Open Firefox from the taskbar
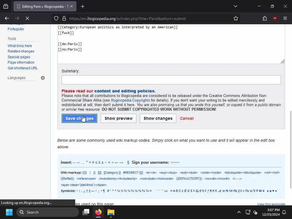 (x=98, y=212)
